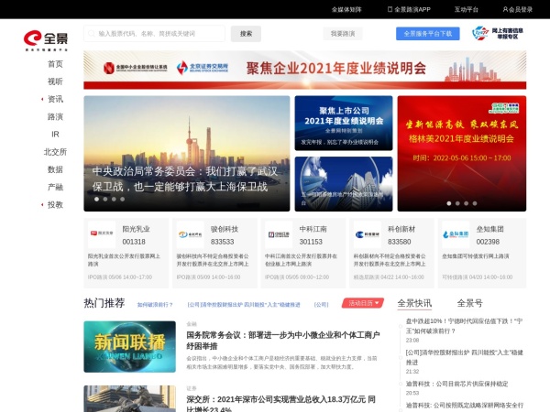The width and height of the screenshot is (550, 412).
Task: Switch to the 全景号 tab
Action: click(x=469, y=303)
